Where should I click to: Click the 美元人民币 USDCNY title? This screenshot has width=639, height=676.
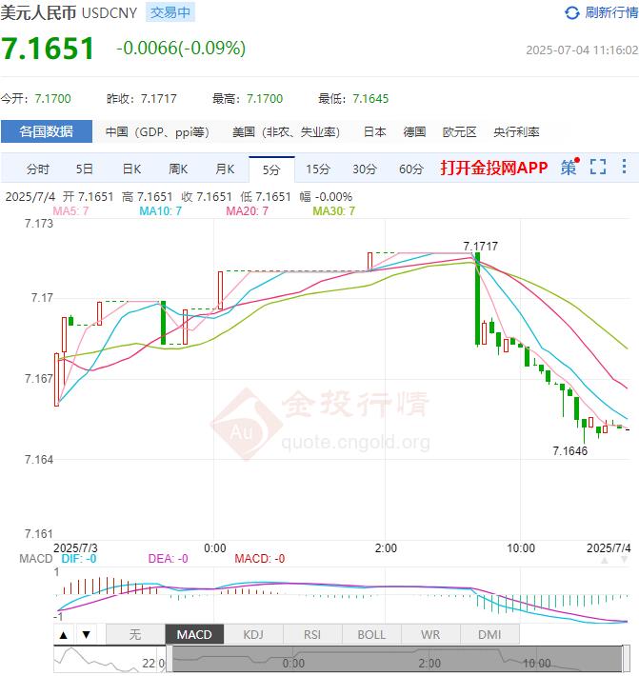point(69,13)
